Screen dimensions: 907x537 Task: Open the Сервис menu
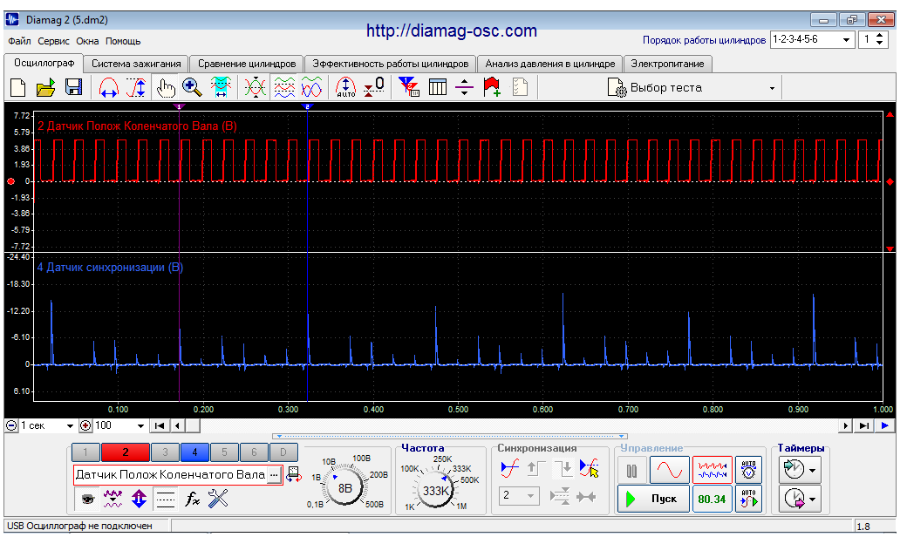tap(54, 41)
